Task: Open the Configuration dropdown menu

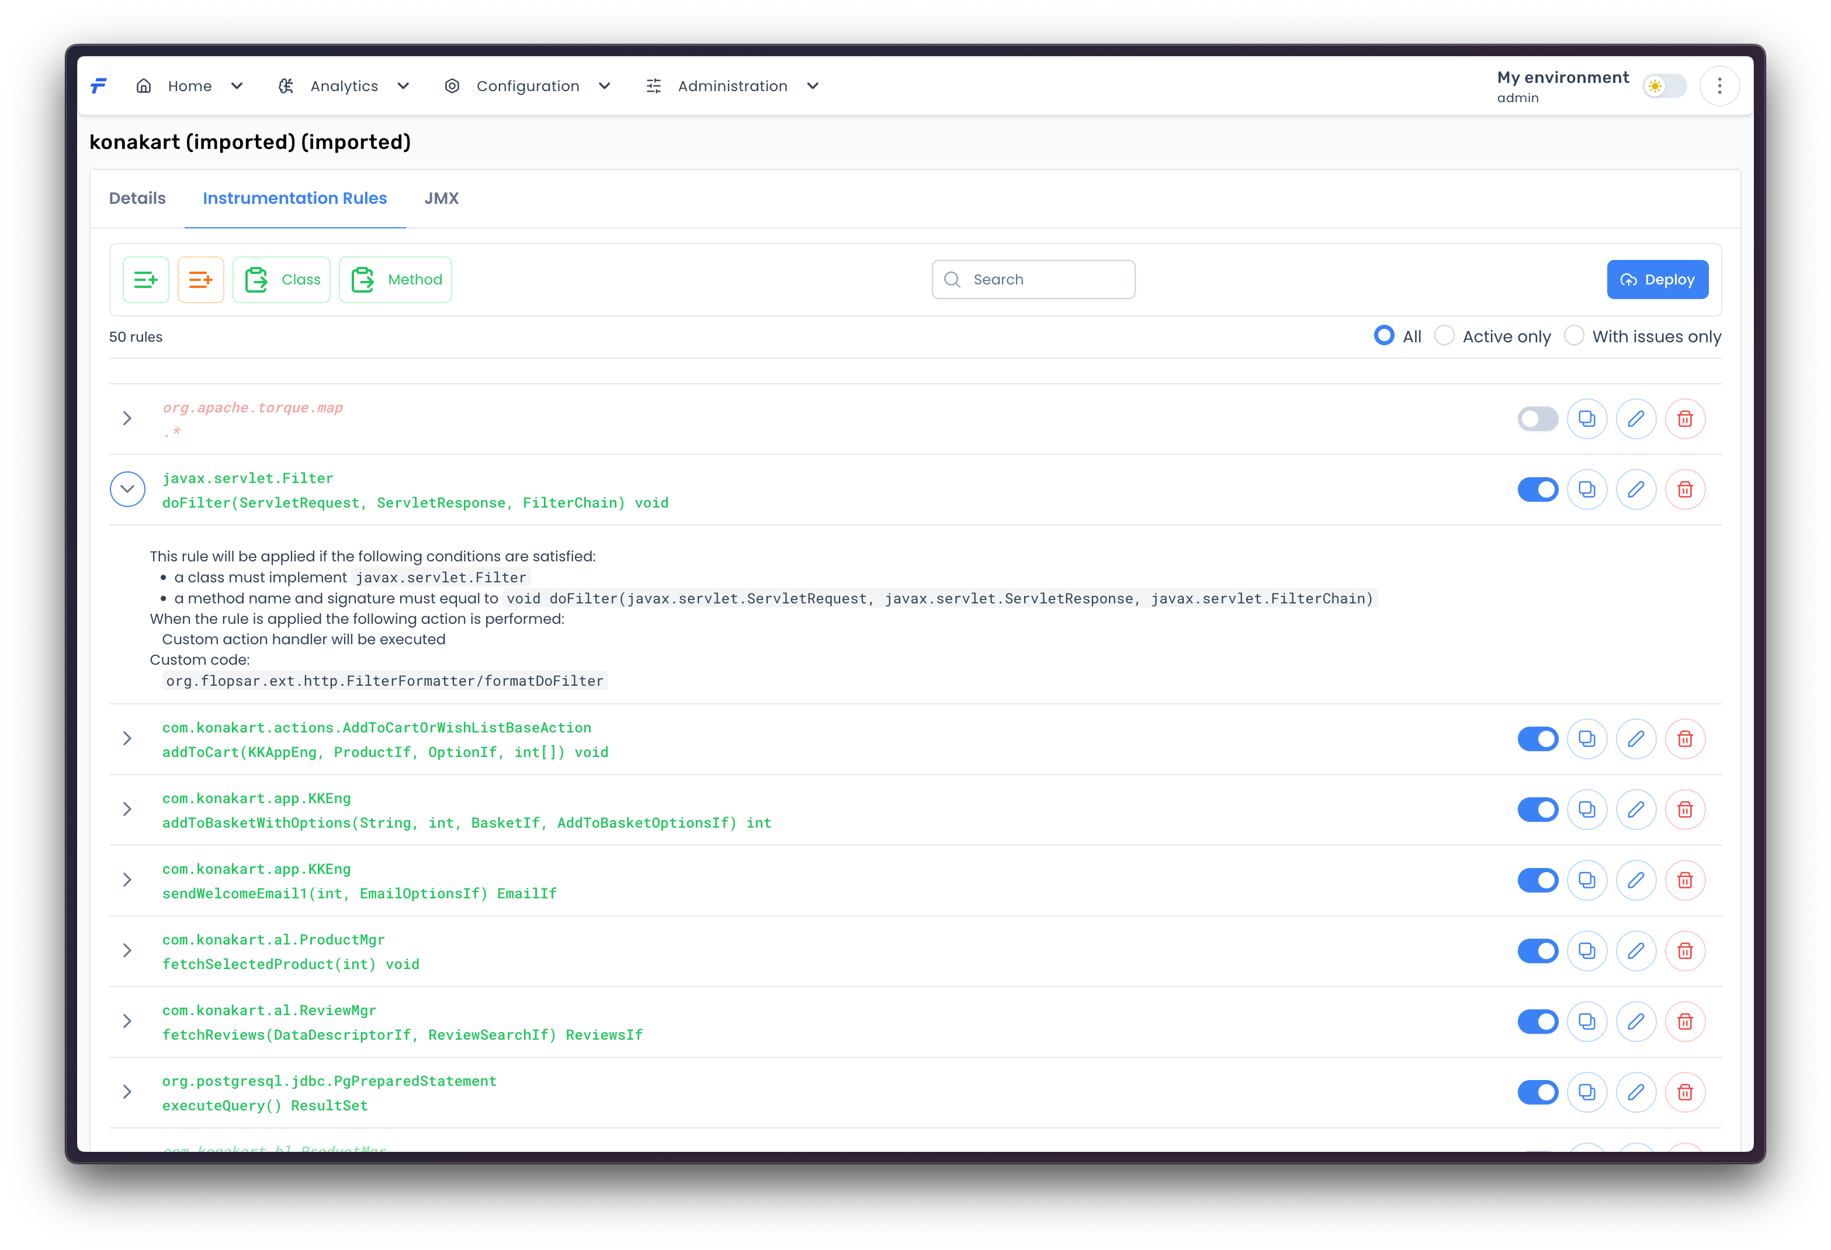Action: click(x=528, y=86)
